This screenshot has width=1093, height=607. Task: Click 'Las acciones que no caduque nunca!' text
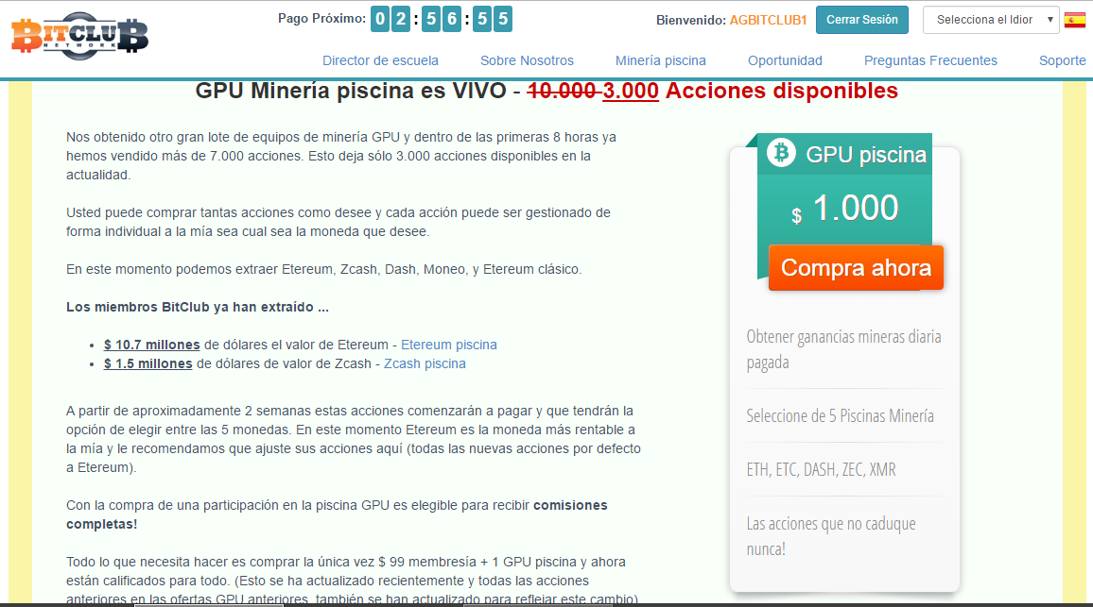point(831,536)
